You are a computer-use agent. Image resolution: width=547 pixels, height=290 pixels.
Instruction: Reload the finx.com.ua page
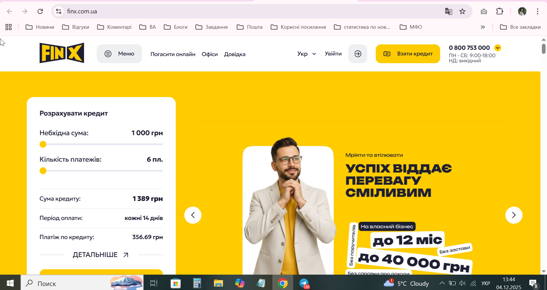[x=40, y=11]
